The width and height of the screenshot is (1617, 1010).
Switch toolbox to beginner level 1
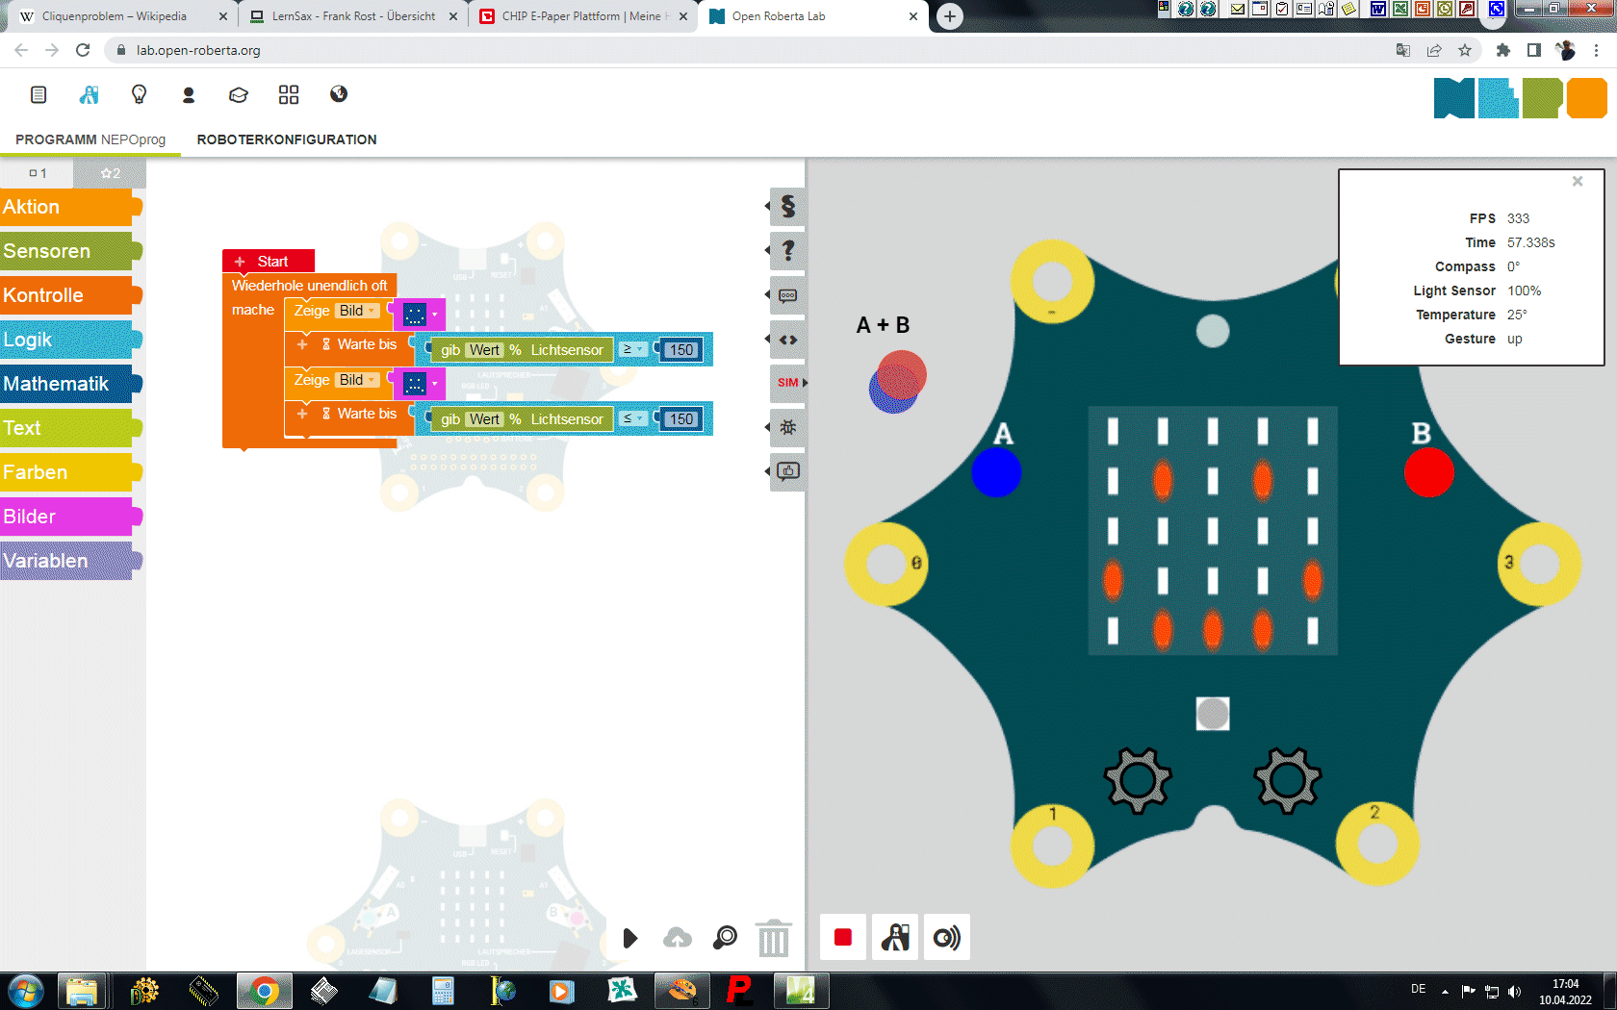(38, 173)
